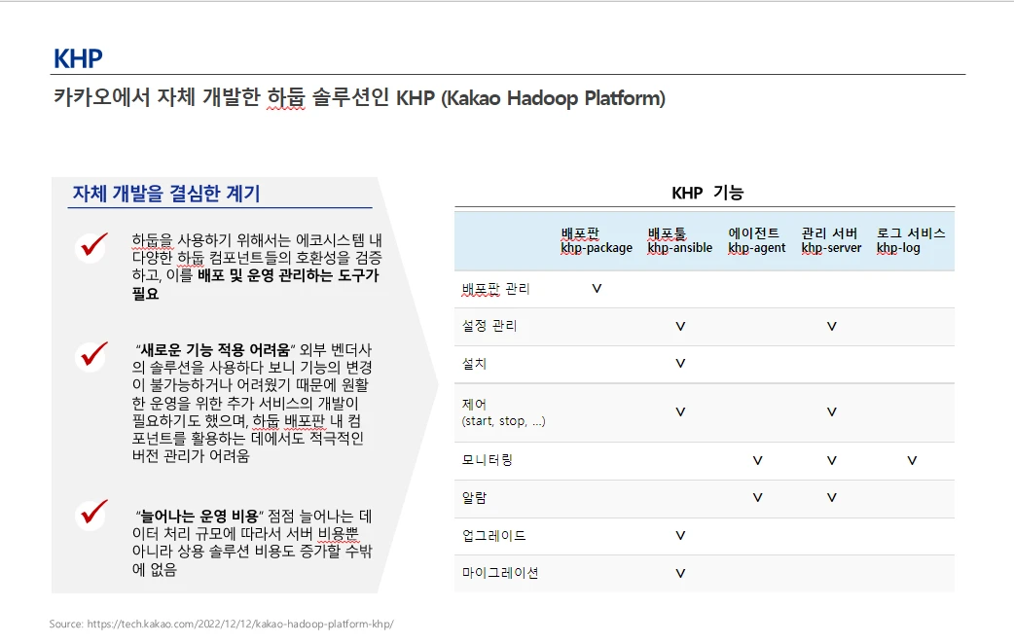This screenshot has width=1014, height=643.
Task: Click the paragraph starting 하둡을 사용하기 위해서는
Action: [x=257, y=267]
